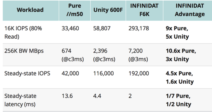This screenshot has width=212, height=112.
Task: Select the 9x Pure, 5x Unity cell
Action: click(177, 32)
